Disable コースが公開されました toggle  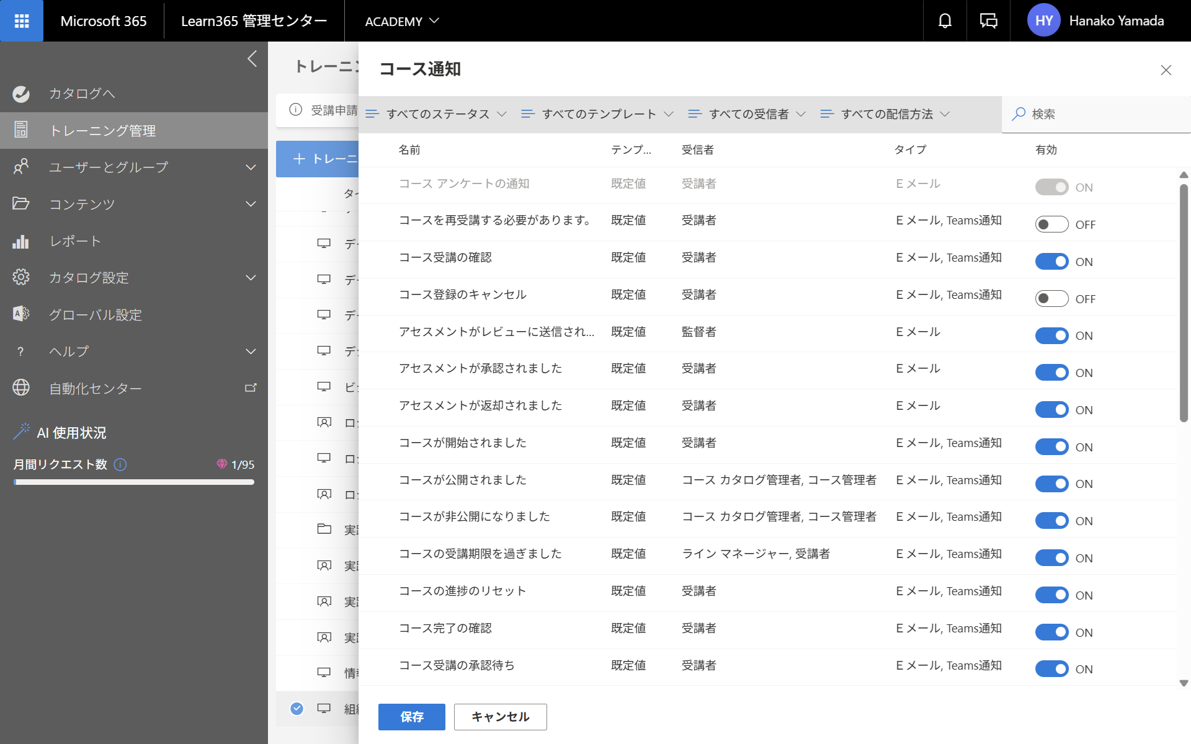coord(1052,484)
